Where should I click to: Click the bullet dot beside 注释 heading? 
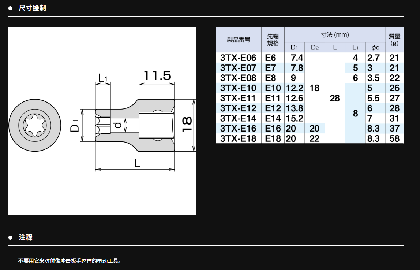pyautogui.click(x=10, y=237)
